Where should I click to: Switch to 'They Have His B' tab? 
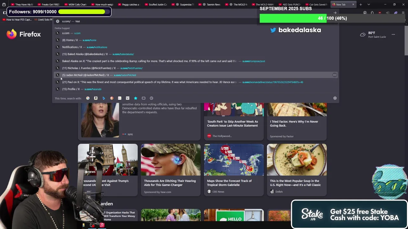click(22, 4)
